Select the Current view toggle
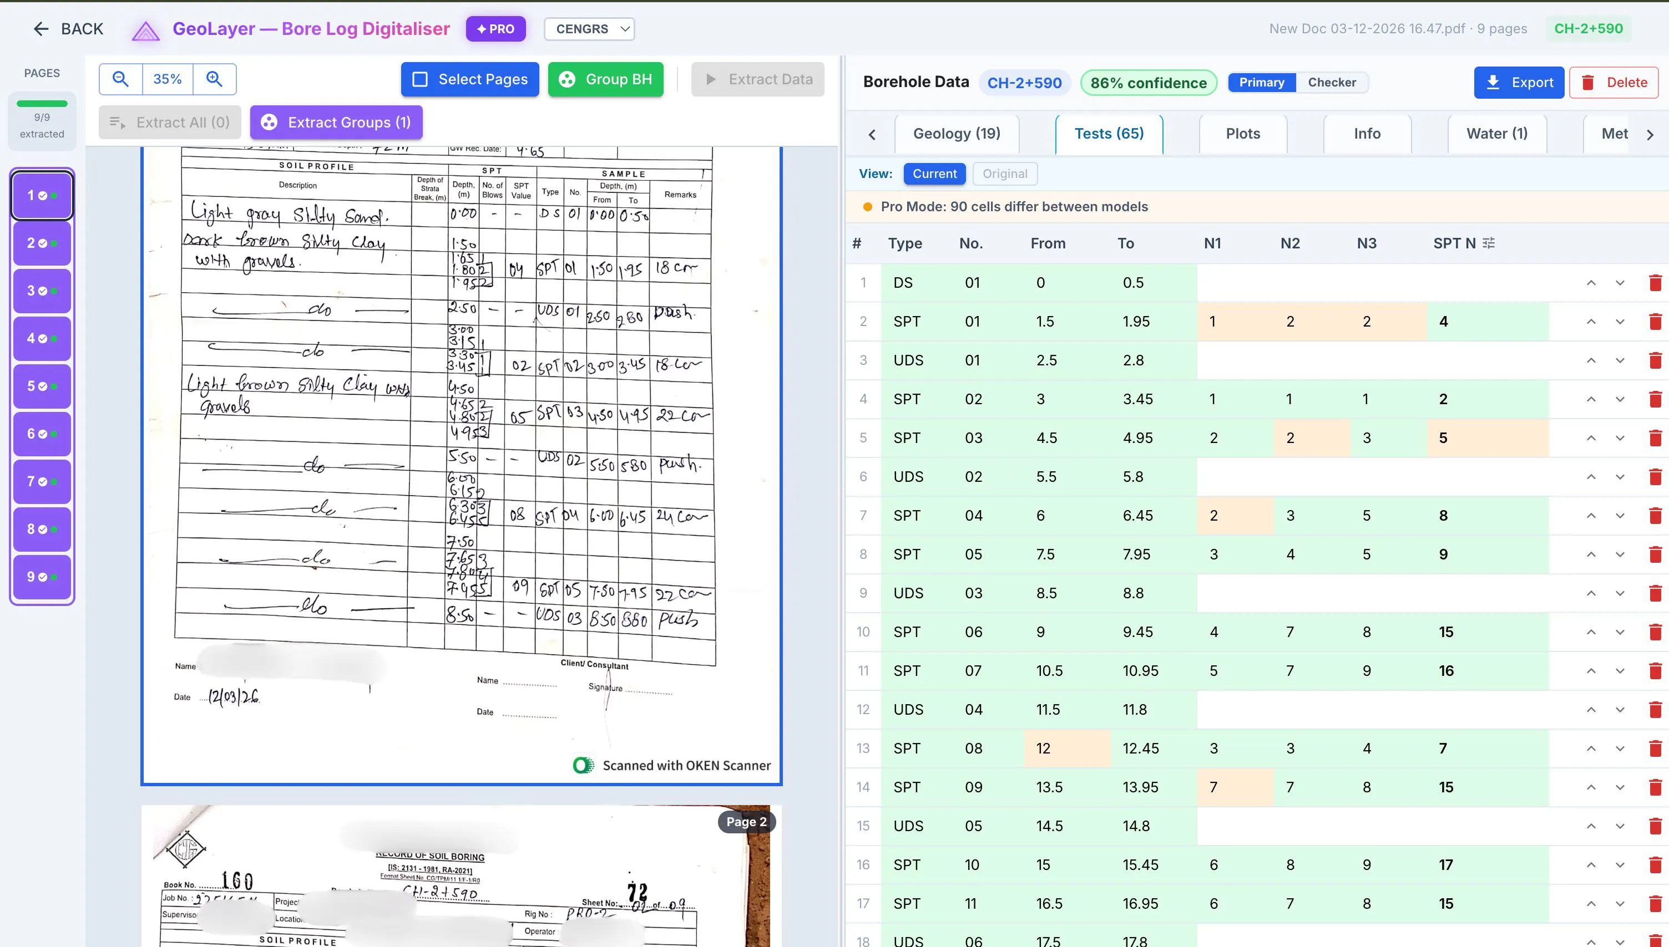This screenshot has height=947, width=1669. (x=934, y=174)
